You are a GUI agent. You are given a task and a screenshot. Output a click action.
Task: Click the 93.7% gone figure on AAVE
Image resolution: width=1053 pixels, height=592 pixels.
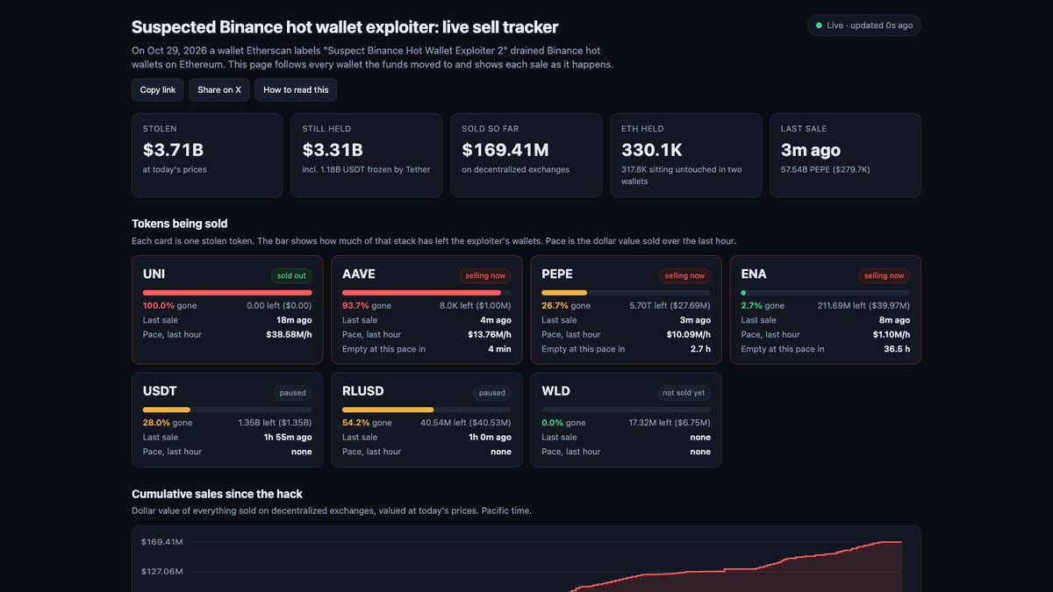click(367, 305)
